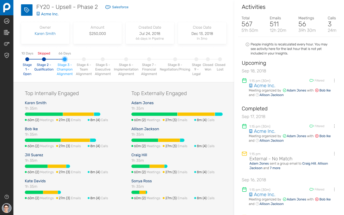Viewport: 344px width, 215px height.
Task: Open owner Karen Smith link
Action: 45,34
